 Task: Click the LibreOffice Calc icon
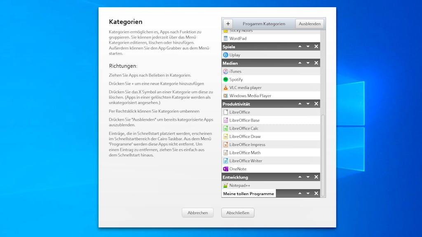pyautogui.click(x=225, y=128)
